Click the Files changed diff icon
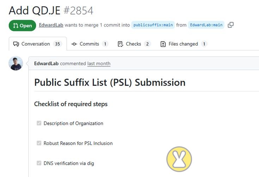Viewport: 259px width, 177px height. tap(163, 44)
